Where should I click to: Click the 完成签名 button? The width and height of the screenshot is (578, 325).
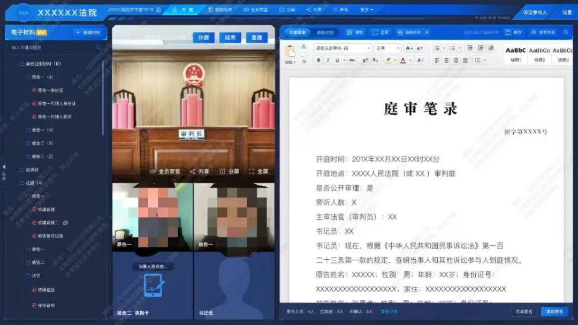click(x=524, y=312)
